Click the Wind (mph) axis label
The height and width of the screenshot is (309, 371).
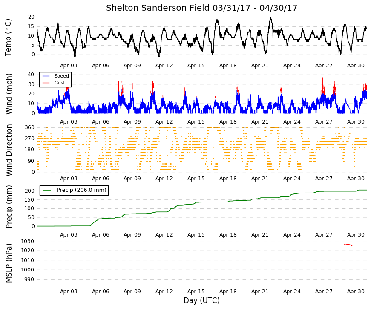9,94
